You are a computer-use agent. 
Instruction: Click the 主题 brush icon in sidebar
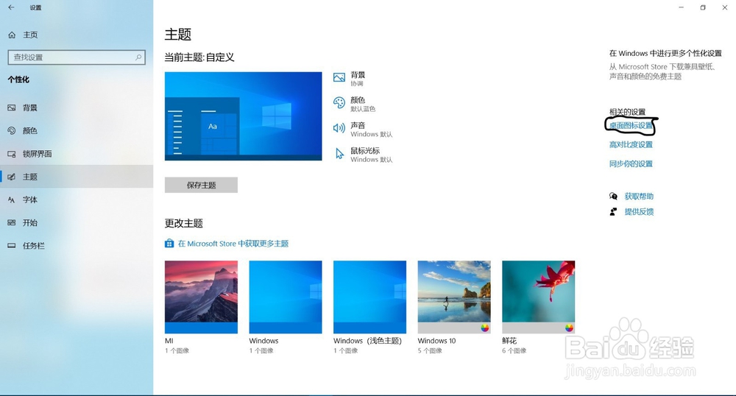coord(12,177)
